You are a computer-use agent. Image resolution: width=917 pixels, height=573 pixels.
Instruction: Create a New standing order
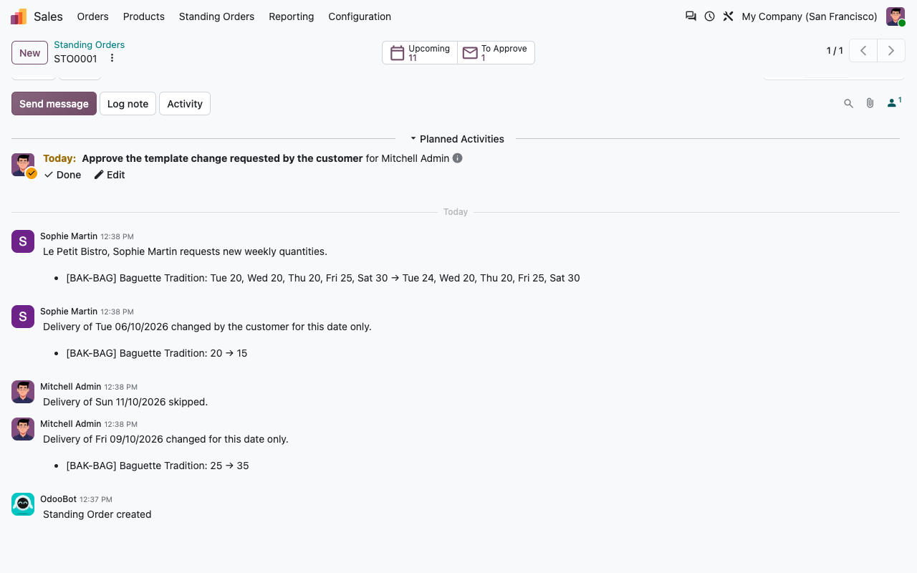click(29, 53)
